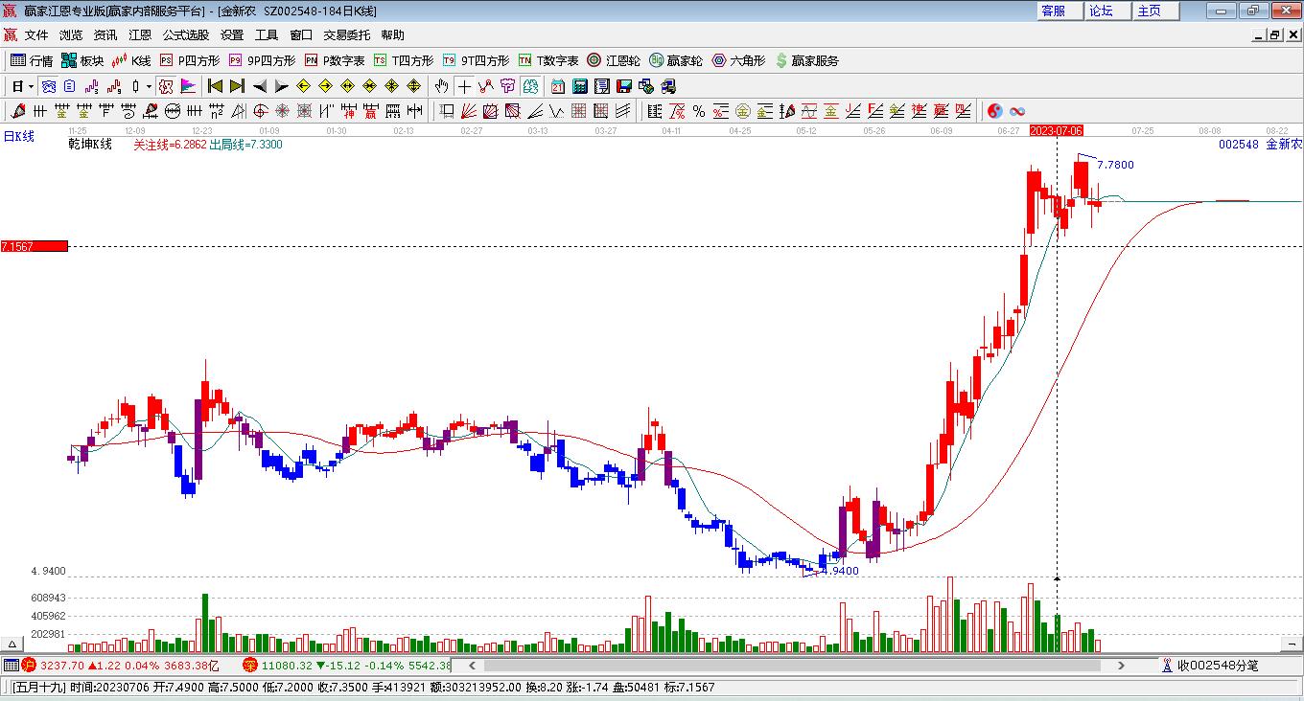This screenshot has height=701, width=1304.
Task: Open the 文件 menu
Action: (x=36, y=35)
